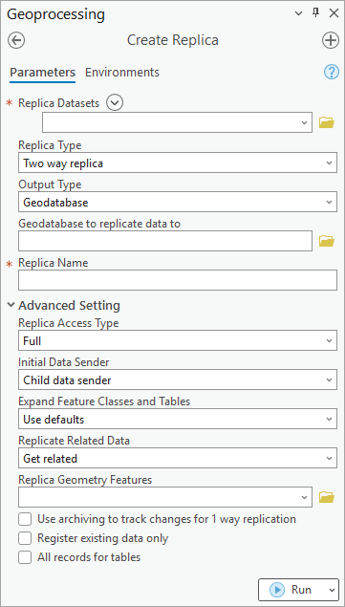Open the Output Type dropdown
This screenshot has width=345, height=607.
point(178,202)
